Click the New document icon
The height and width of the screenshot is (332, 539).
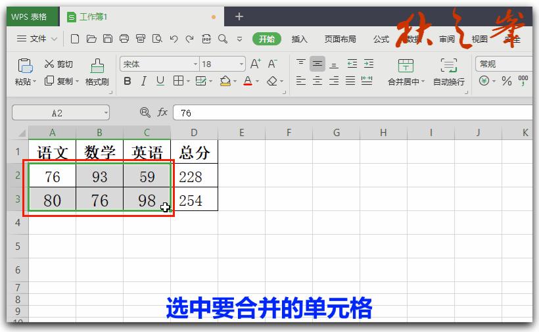74,39
